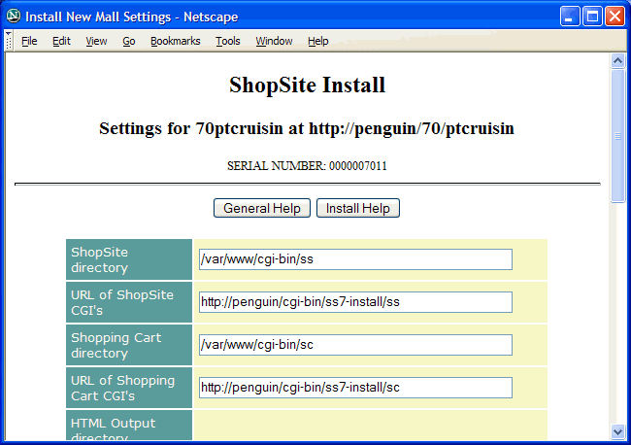Click the scrollbar down arrow

617,430
